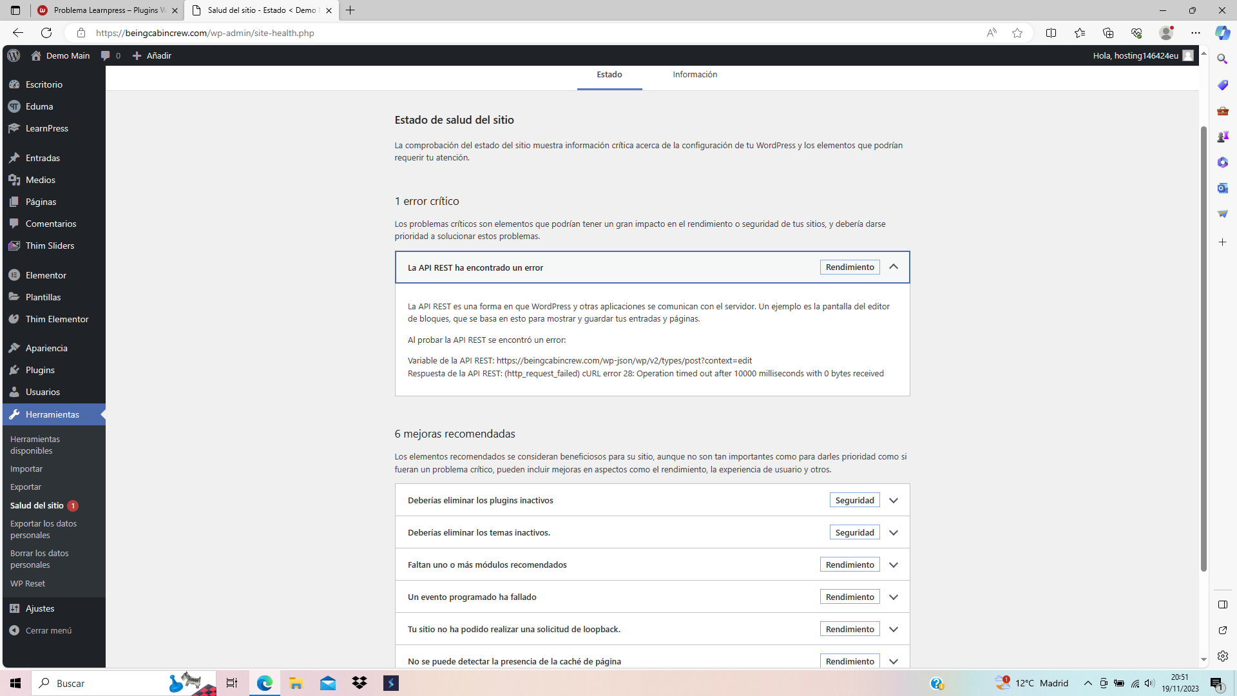The height and width of the screenshot is (696, 1237).
Task: Add page to favorites star icon
Action: tap(1017, 33)
